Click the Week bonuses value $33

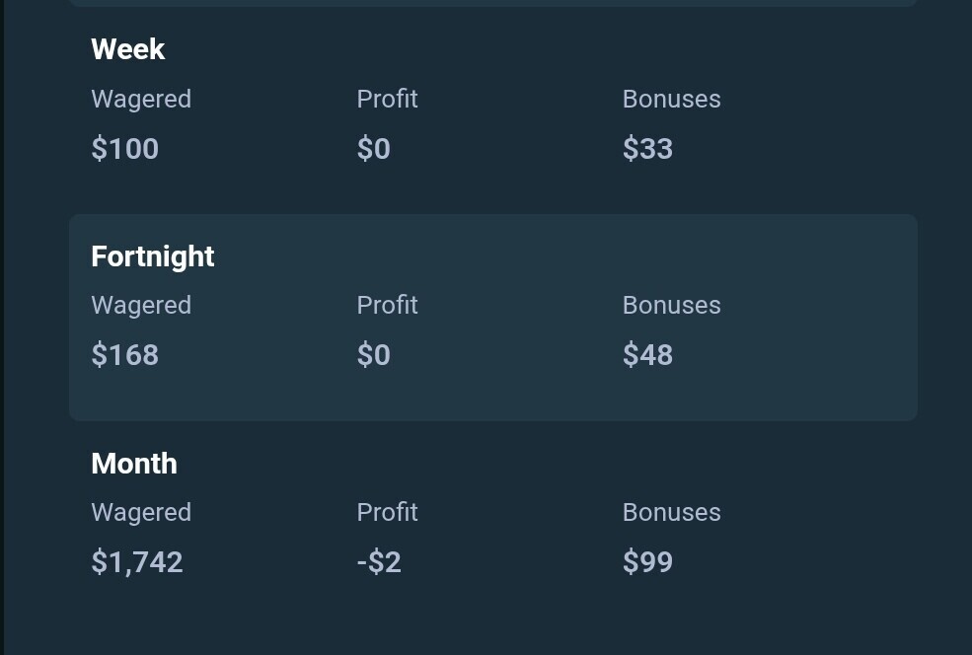pyautogui.click(x=647, y=149)
